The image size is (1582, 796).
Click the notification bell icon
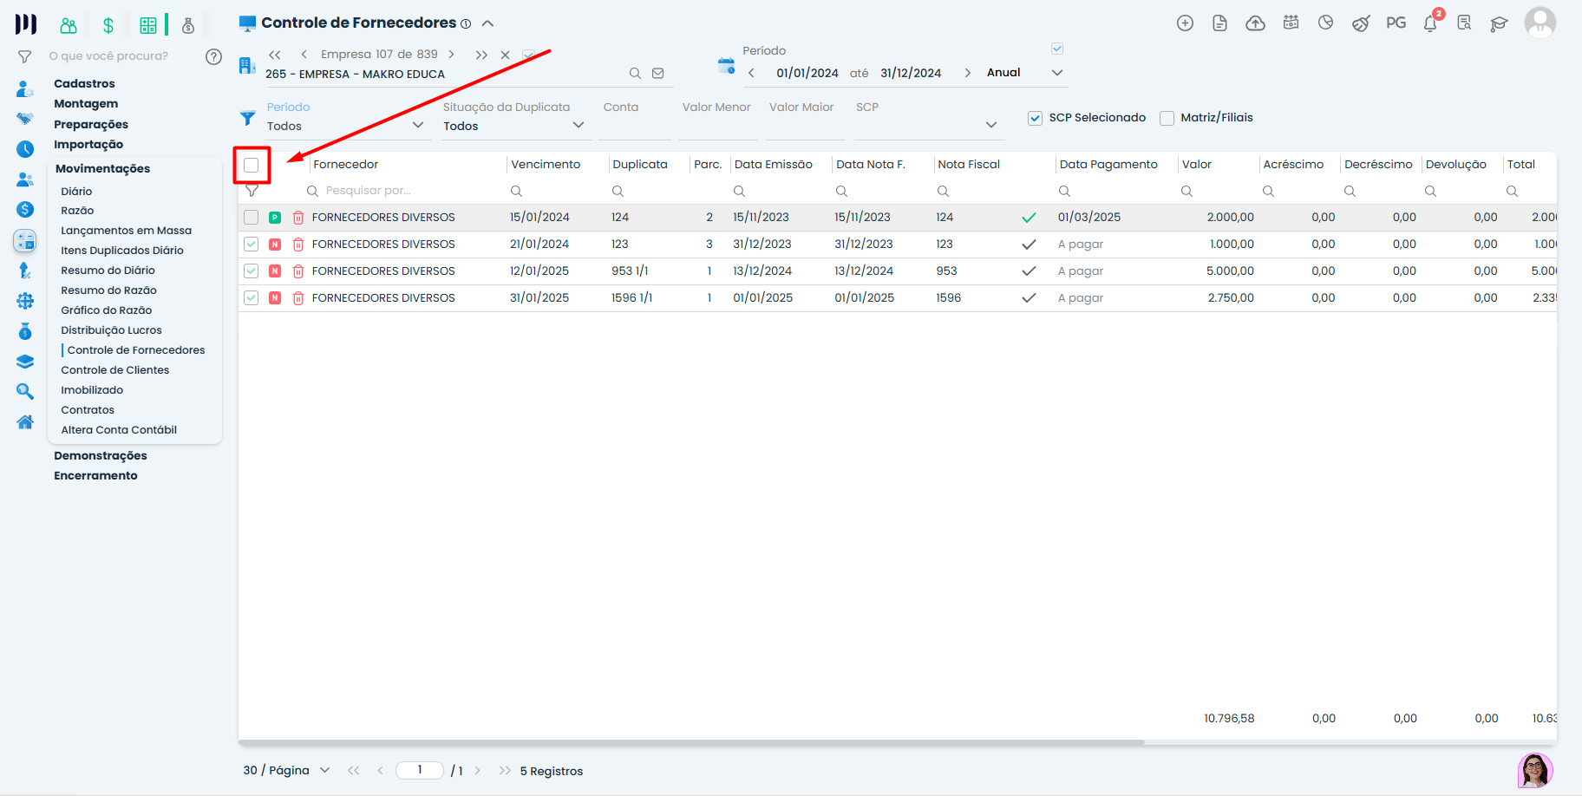(x=1429, y=23)
